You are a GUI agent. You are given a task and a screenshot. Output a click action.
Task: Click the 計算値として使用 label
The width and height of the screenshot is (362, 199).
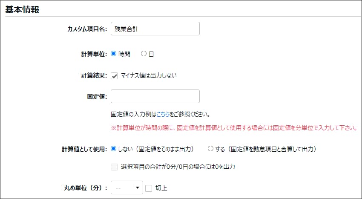click(84, 149)
